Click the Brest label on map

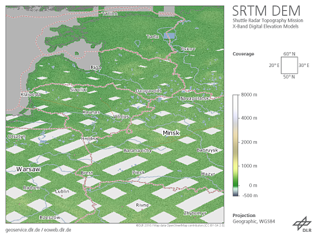click(x=87, y=173)
